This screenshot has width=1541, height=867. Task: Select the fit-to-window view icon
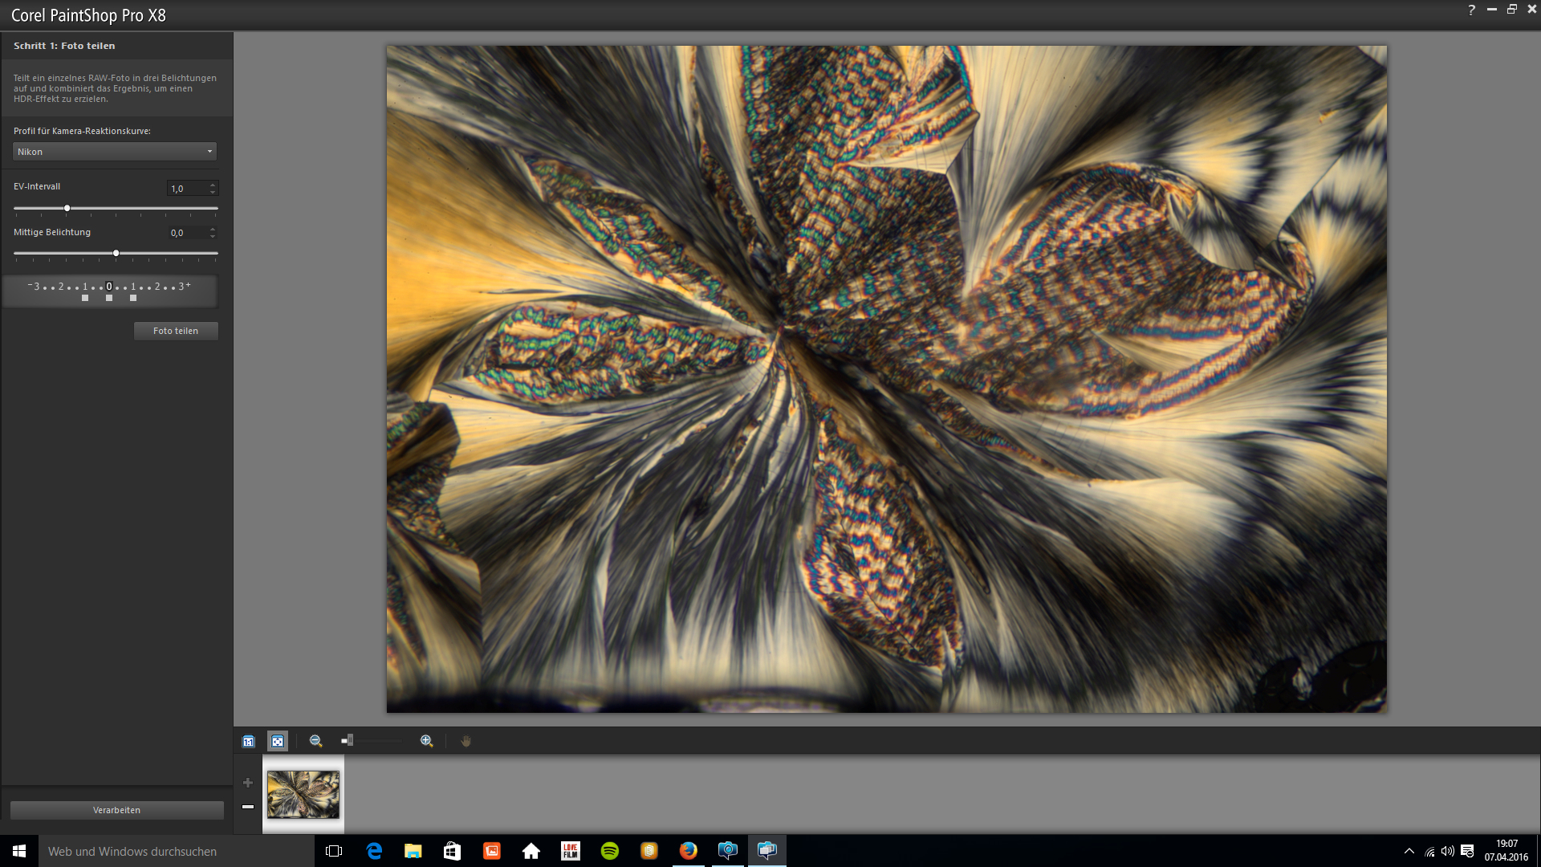point(278,741)
